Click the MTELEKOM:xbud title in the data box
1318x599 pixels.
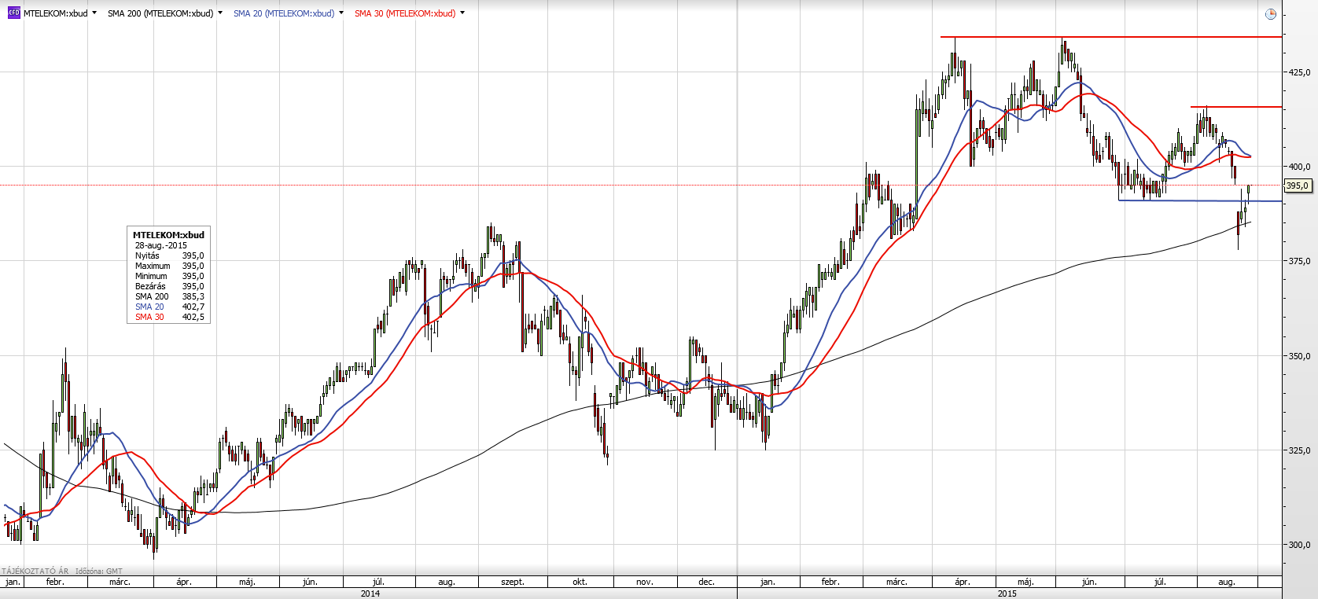pos(168,235)
